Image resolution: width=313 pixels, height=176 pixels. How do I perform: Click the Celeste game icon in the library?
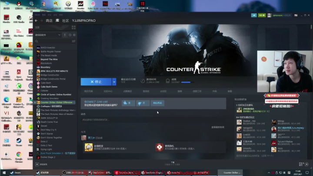[38, 91]
